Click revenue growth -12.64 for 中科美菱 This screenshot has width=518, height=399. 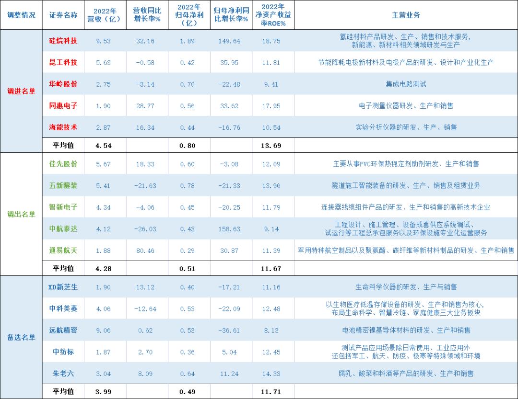145,309
